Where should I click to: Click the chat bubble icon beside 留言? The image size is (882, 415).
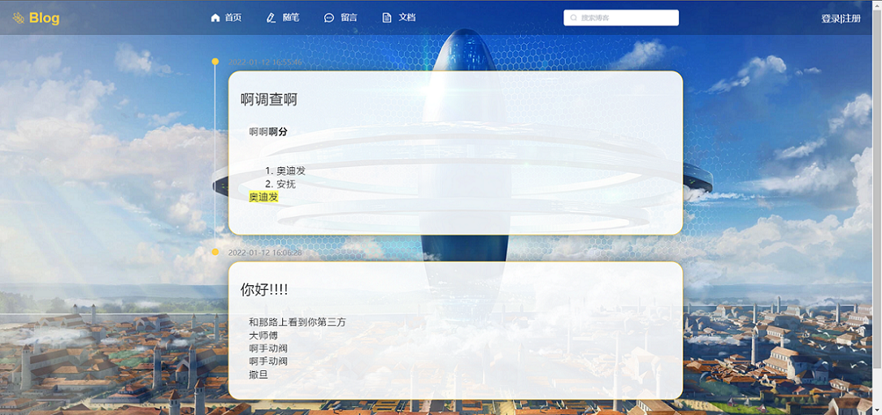click(329, 18)
